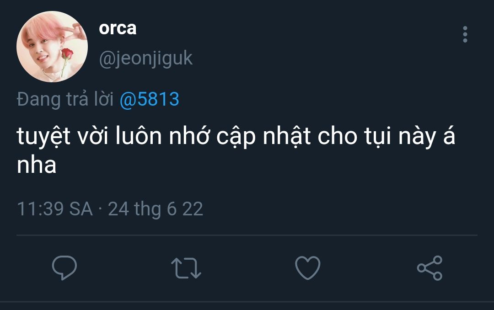
Task: Open orca's profile picture
Action: point(52,47)
